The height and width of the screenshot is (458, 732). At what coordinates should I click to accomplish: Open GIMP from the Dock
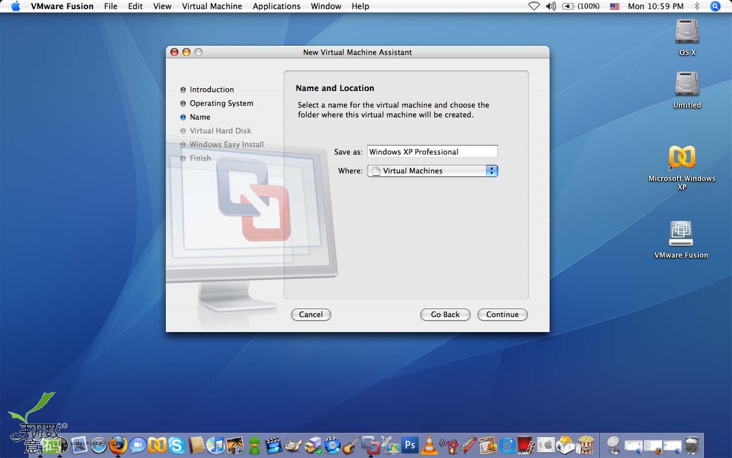click(x=293, y=445)
